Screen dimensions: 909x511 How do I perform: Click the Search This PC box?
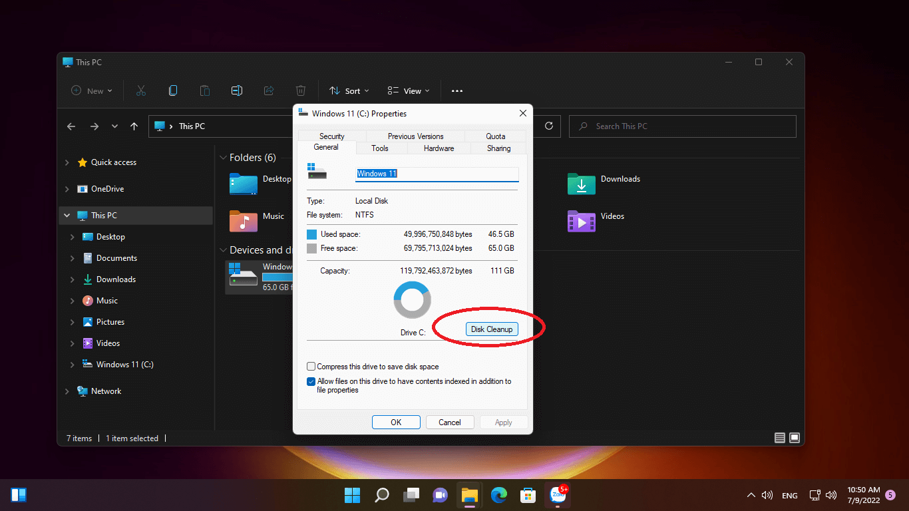pos(683,126)
